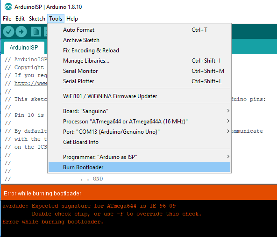277x237 pixels.
Task: Open Manage Libraries... entry
Action: point(139,61)
